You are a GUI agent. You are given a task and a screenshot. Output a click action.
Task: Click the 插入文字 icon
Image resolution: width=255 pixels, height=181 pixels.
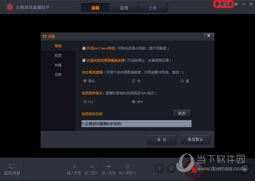point(74,167)
